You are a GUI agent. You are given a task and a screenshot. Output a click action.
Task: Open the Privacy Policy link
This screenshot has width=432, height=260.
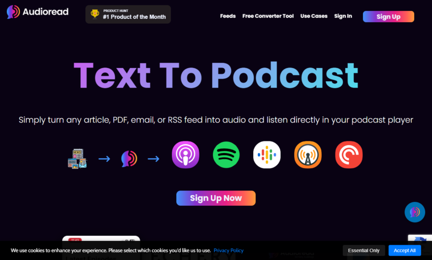tap(229, 250)
